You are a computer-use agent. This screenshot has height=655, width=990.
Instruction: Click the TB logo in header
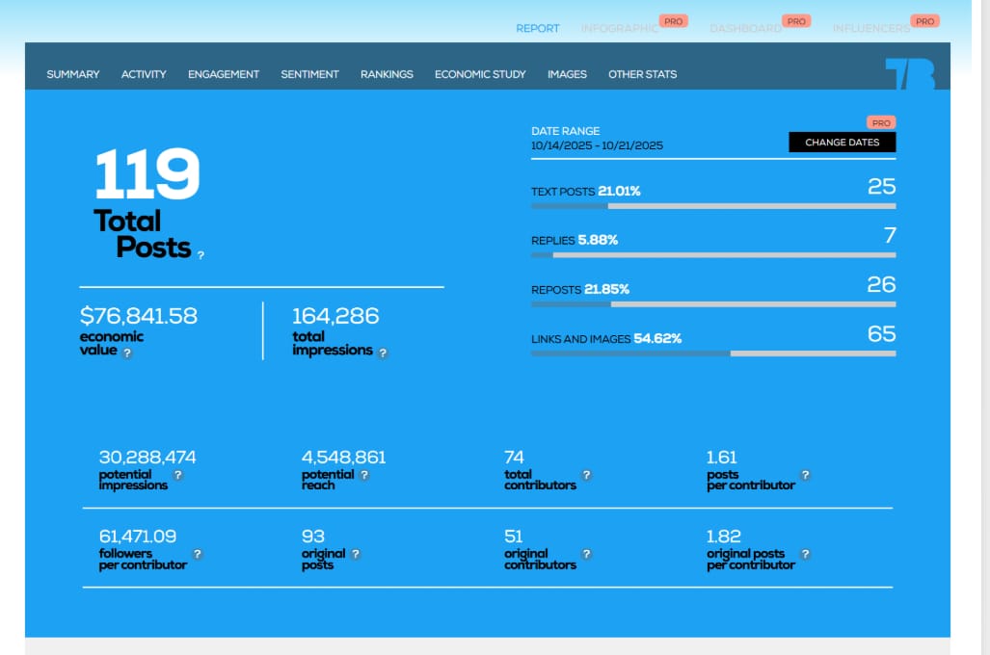pos(909,74)
